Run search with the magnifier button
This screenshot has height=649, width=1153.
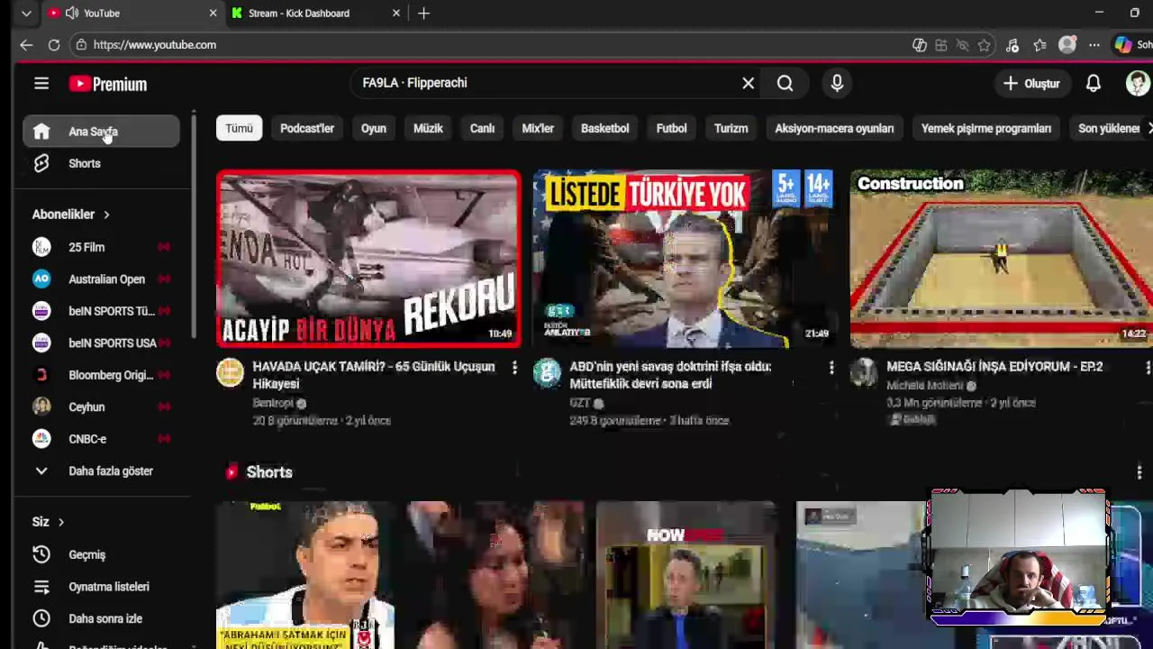(785, 83)
